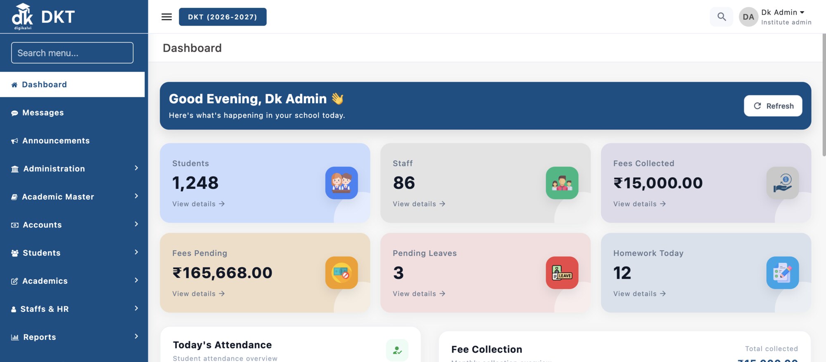This screenshot has height=362, width=826.
Task: Click the Homework Today notepad icon
Action: tap(783, 273)
